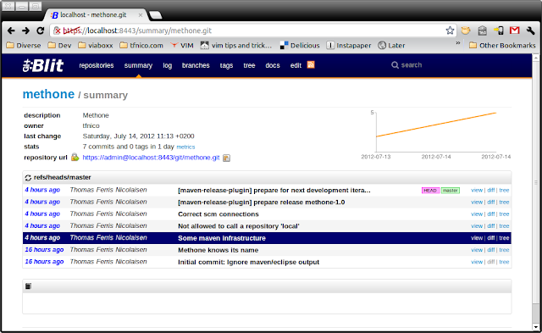Click the HEAD ref label

431,191
